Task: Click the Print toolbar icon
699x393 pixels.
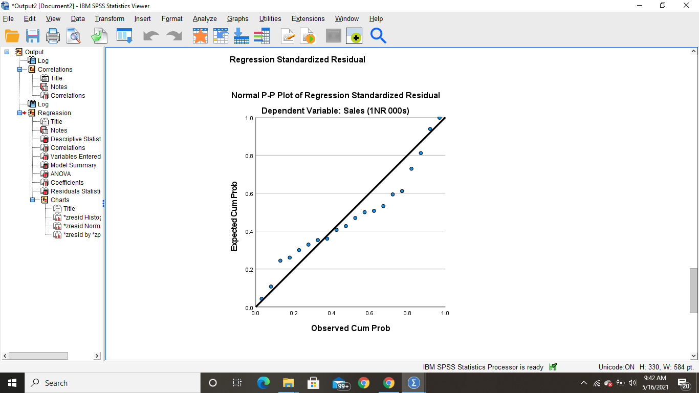Action: (x=53, y=36)
